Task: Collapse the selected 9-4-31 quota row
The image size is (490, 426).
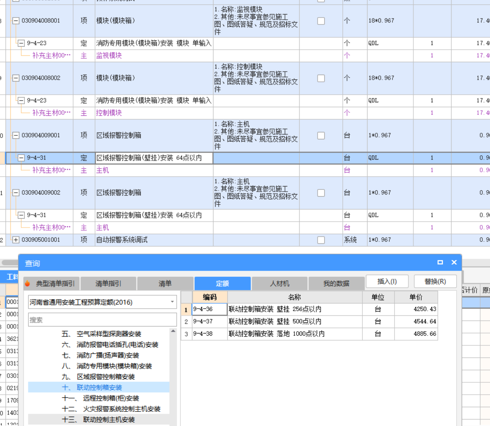Action: coord(21,158)
